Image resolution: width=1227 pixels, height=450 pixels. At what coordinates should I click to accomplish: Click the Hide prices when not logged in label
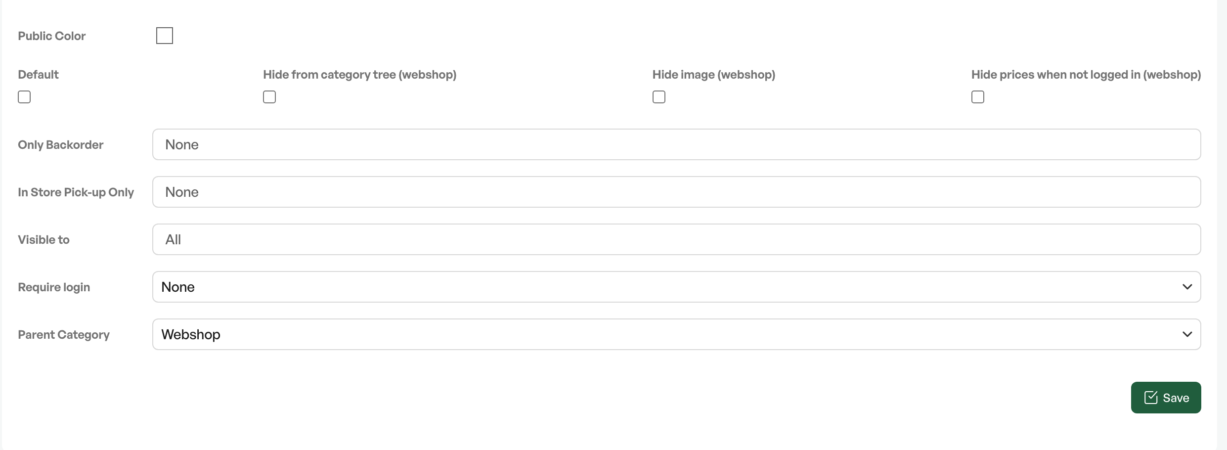pyautogui.click(x=1086, y=75)
